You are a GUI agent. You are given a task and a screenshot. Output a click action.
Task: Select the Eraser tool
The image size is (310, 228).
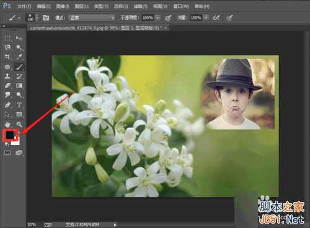pyautogui.click(x=7, y=85)
